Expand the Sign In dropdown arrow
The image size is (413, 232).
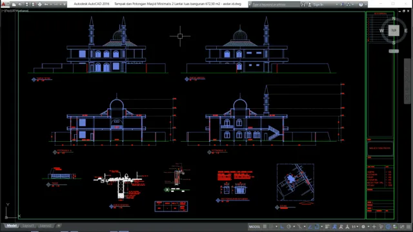[336, 5]
